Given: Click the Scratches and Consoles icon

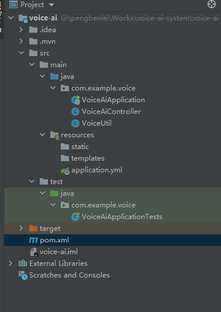Looking at the screenshot, I should [23, 275].
